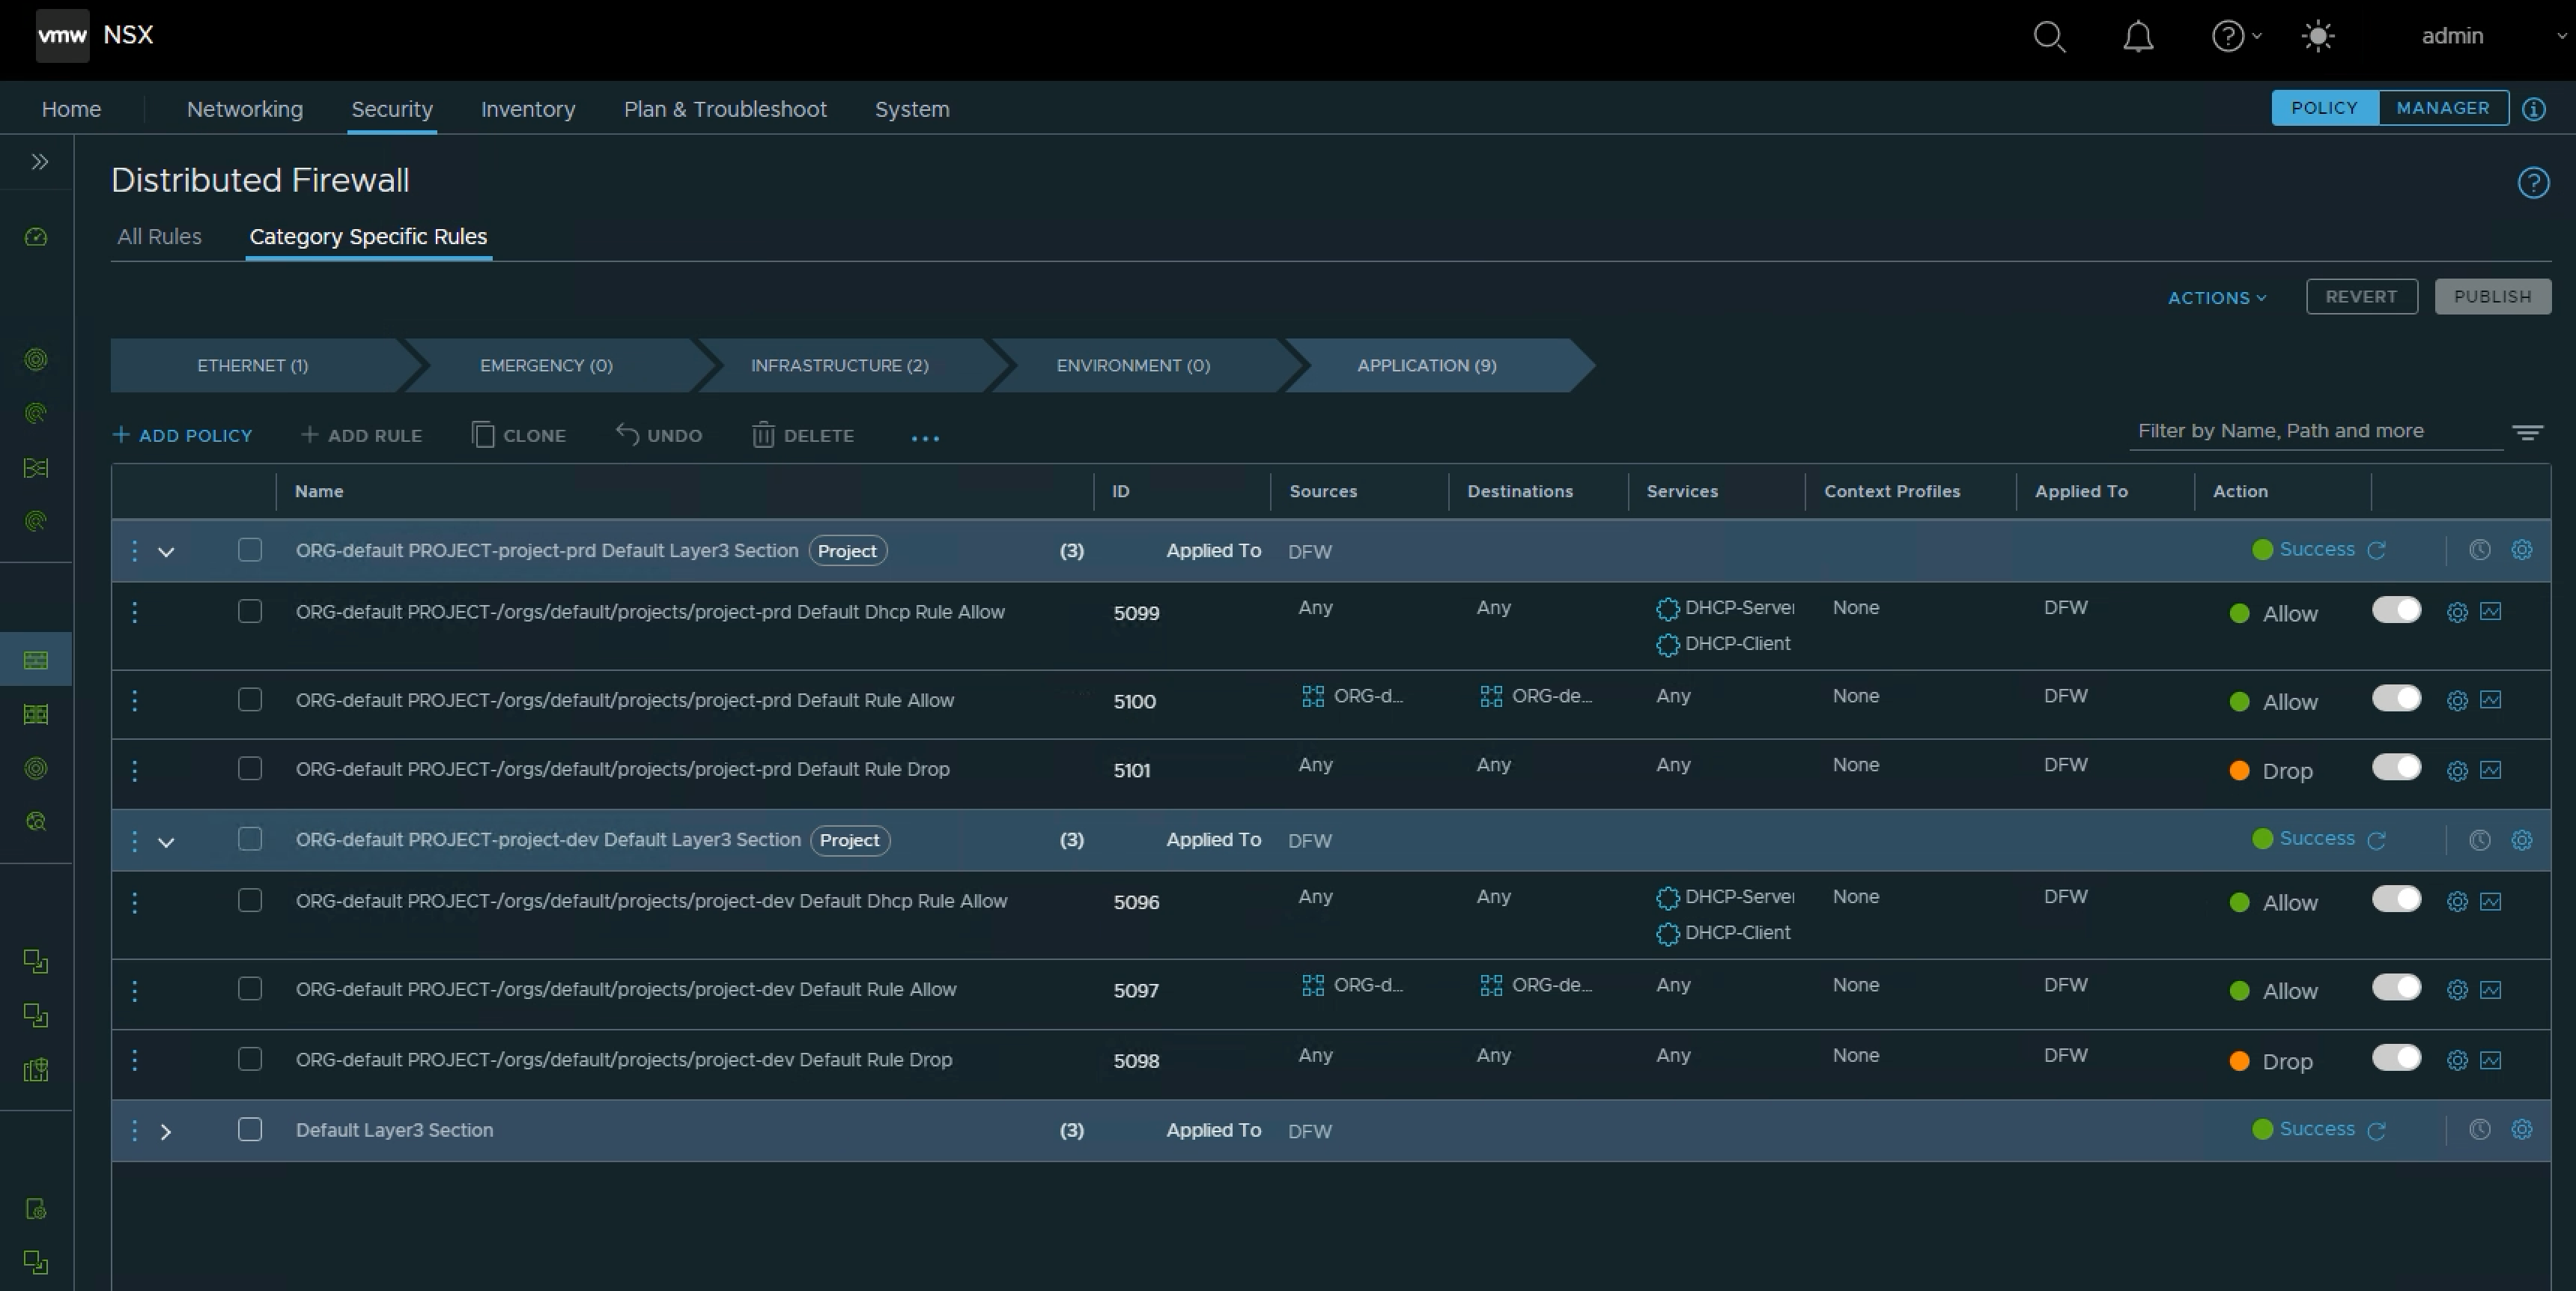Click ADD RULE

(362, 436)
